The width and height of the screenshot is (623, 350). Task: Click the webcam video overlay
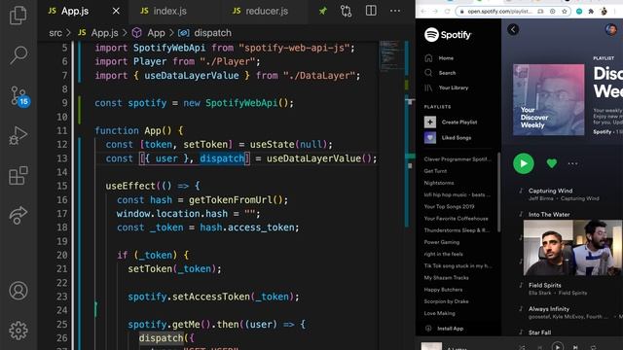[x=572, y=248]
